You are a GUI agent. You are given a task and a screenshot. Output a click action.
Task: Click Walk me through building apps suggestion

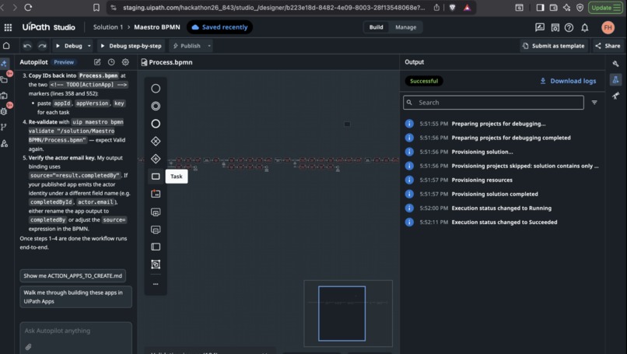pos(76,296)
